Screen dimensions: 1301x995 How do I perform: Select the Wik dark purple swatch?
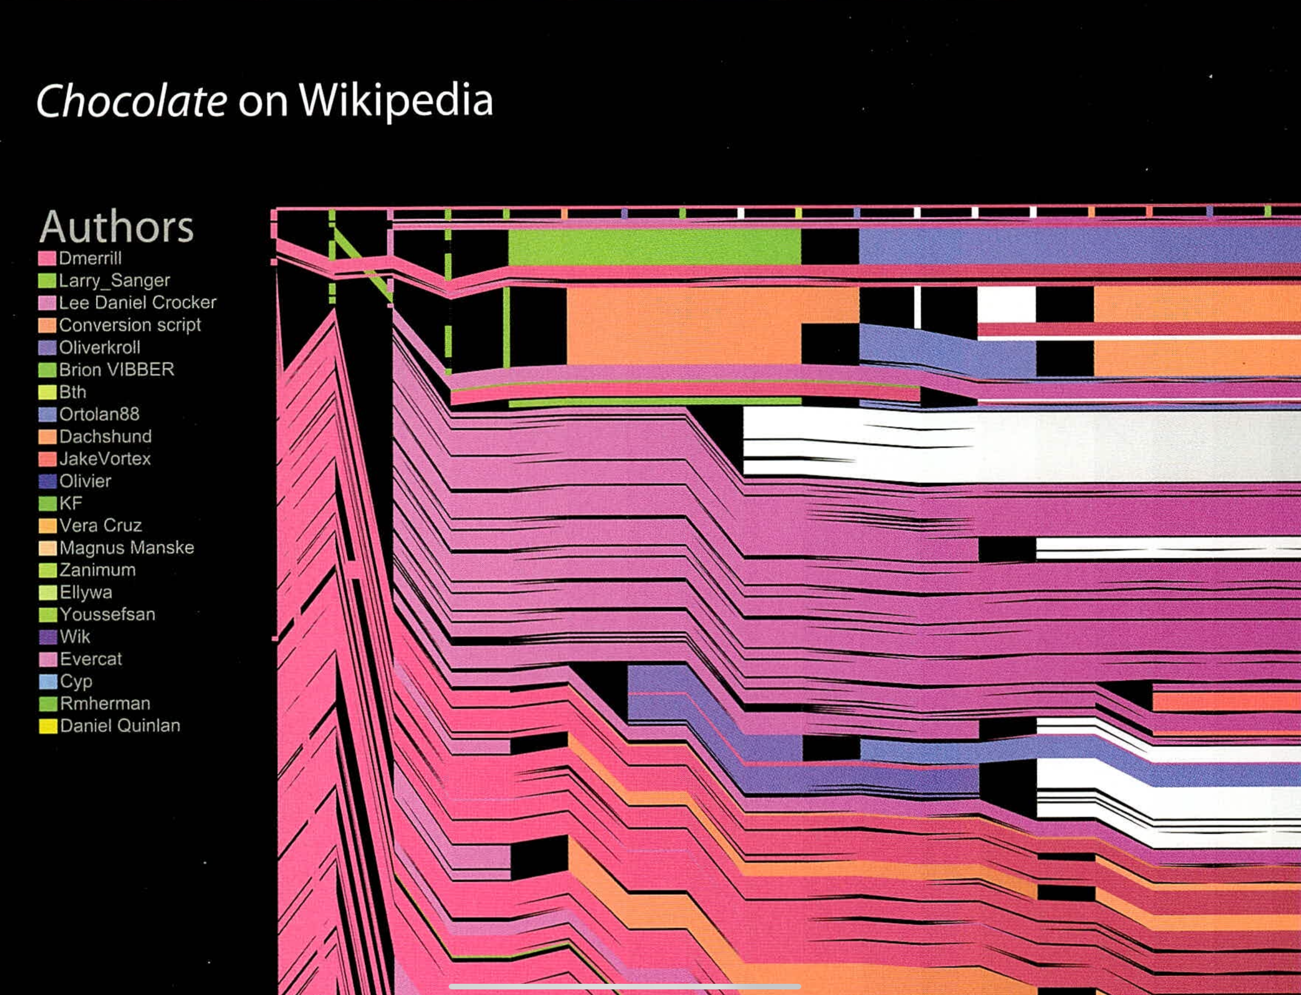point(48,637)
